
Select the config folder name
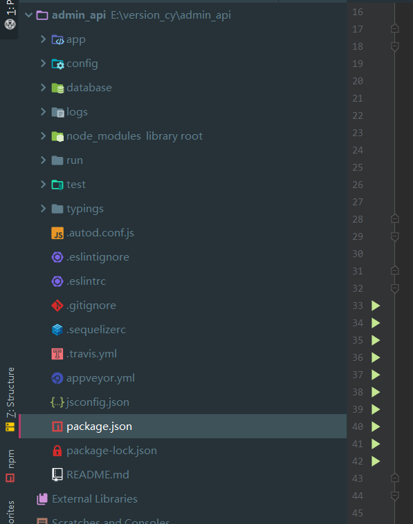click(x=82, y=64)
